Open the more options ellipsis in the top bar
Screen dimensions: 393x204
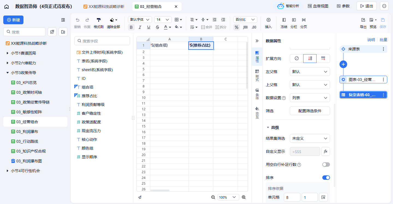[384, 6]
